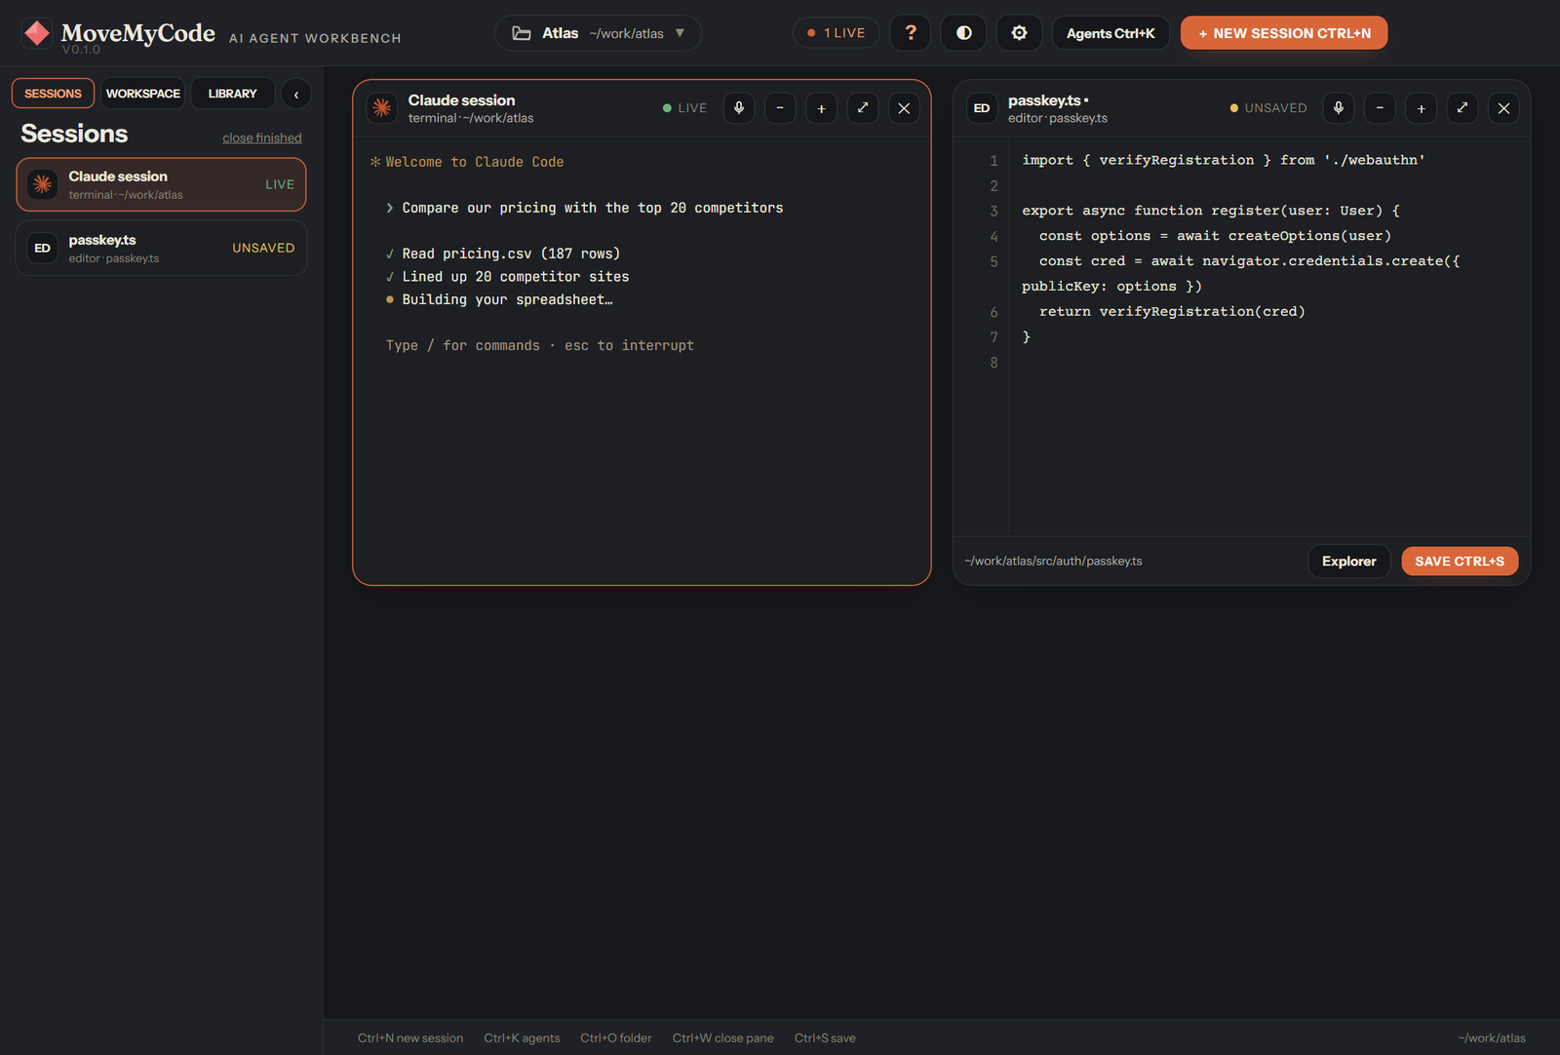
Task: Click the Claude starburst icon in the pane header
Action: 382,108
